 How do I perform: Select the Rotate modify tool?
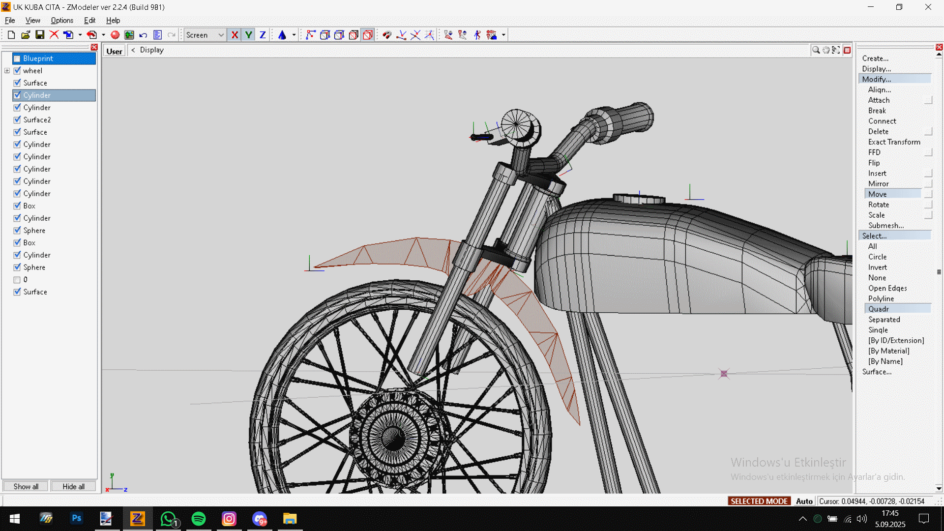point(878,205)
